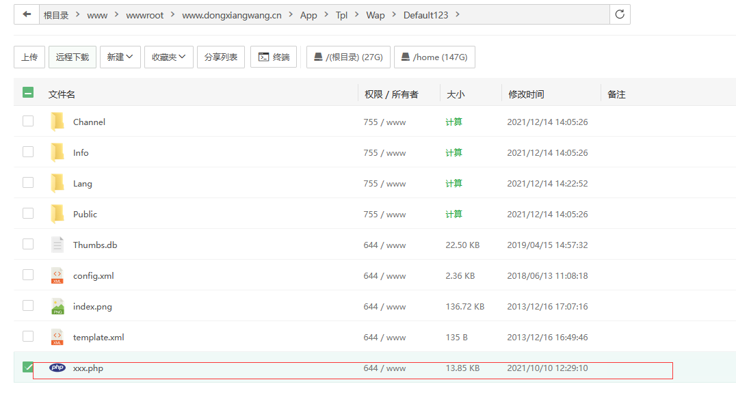Viewport: 736px width, 410px height.
Task: Click the template.xml file icon
Action: (x=57, y=337)
